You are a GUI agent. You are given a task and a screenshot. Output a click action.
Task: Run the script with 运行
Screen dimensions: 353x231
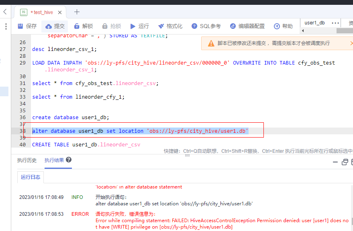point(140,26)
